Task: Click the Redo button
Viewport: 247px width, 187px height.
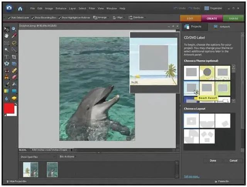Action: [x=194, y=8]
